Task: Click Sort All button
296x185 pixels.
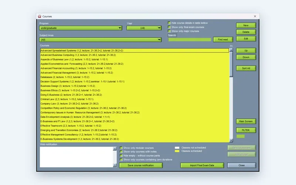Action: (246, 68)
